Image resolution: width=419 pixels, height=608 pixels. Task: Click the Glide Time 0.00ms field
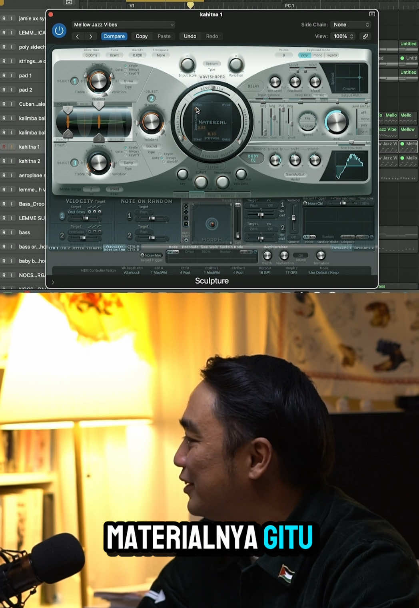pyautogui.click(x=91, y=55)
